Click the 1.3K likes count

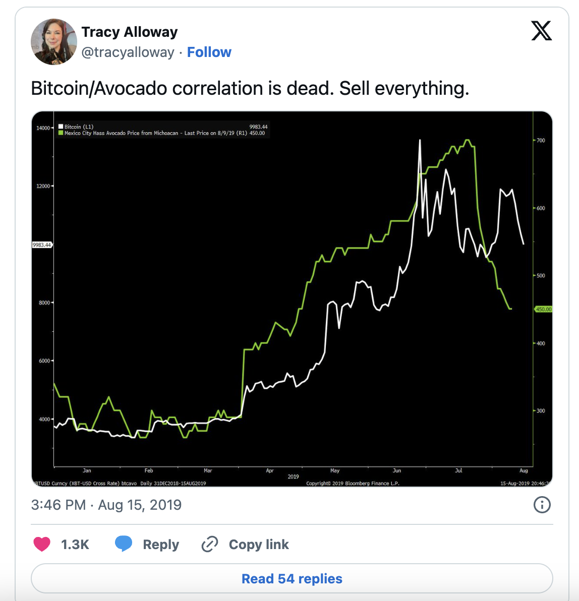[75, 544]
